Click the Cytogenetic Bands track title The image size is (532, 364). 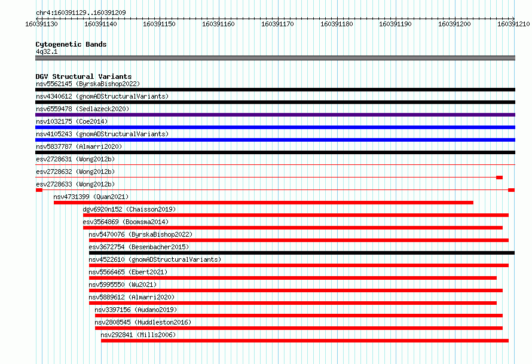tap(71, 44)
